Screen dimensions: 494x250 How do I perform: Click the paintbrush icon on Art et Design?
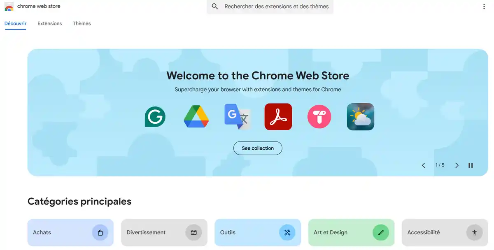click(x=381, y=233)
